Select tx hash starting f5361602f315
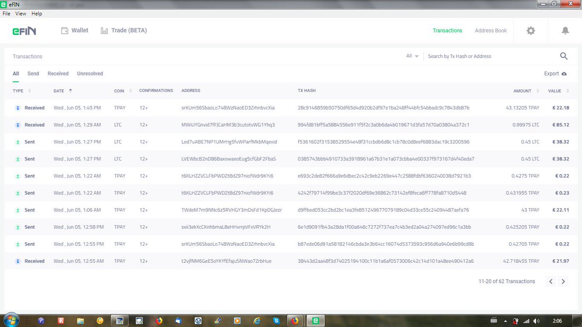 383,142
